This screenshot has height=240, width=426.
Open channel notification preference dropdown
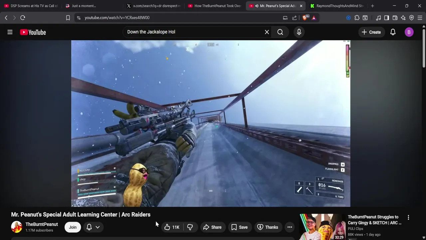[x=93, y=227]
